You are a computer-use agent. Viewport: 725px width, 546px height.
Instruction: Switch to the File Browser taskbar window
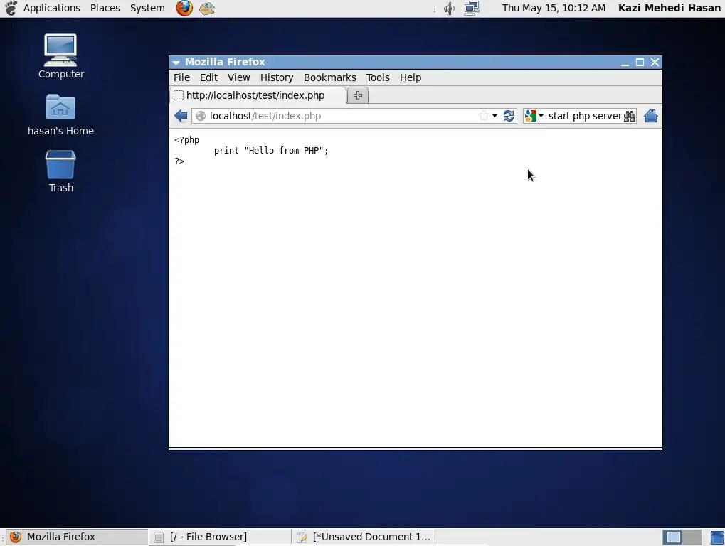[x=220, y=537]
